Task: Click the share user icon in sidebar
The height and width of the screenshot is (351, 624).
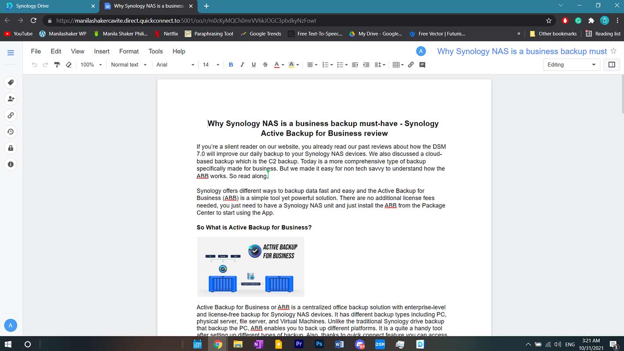Action: pyautogui.click(x=11, y=99)
